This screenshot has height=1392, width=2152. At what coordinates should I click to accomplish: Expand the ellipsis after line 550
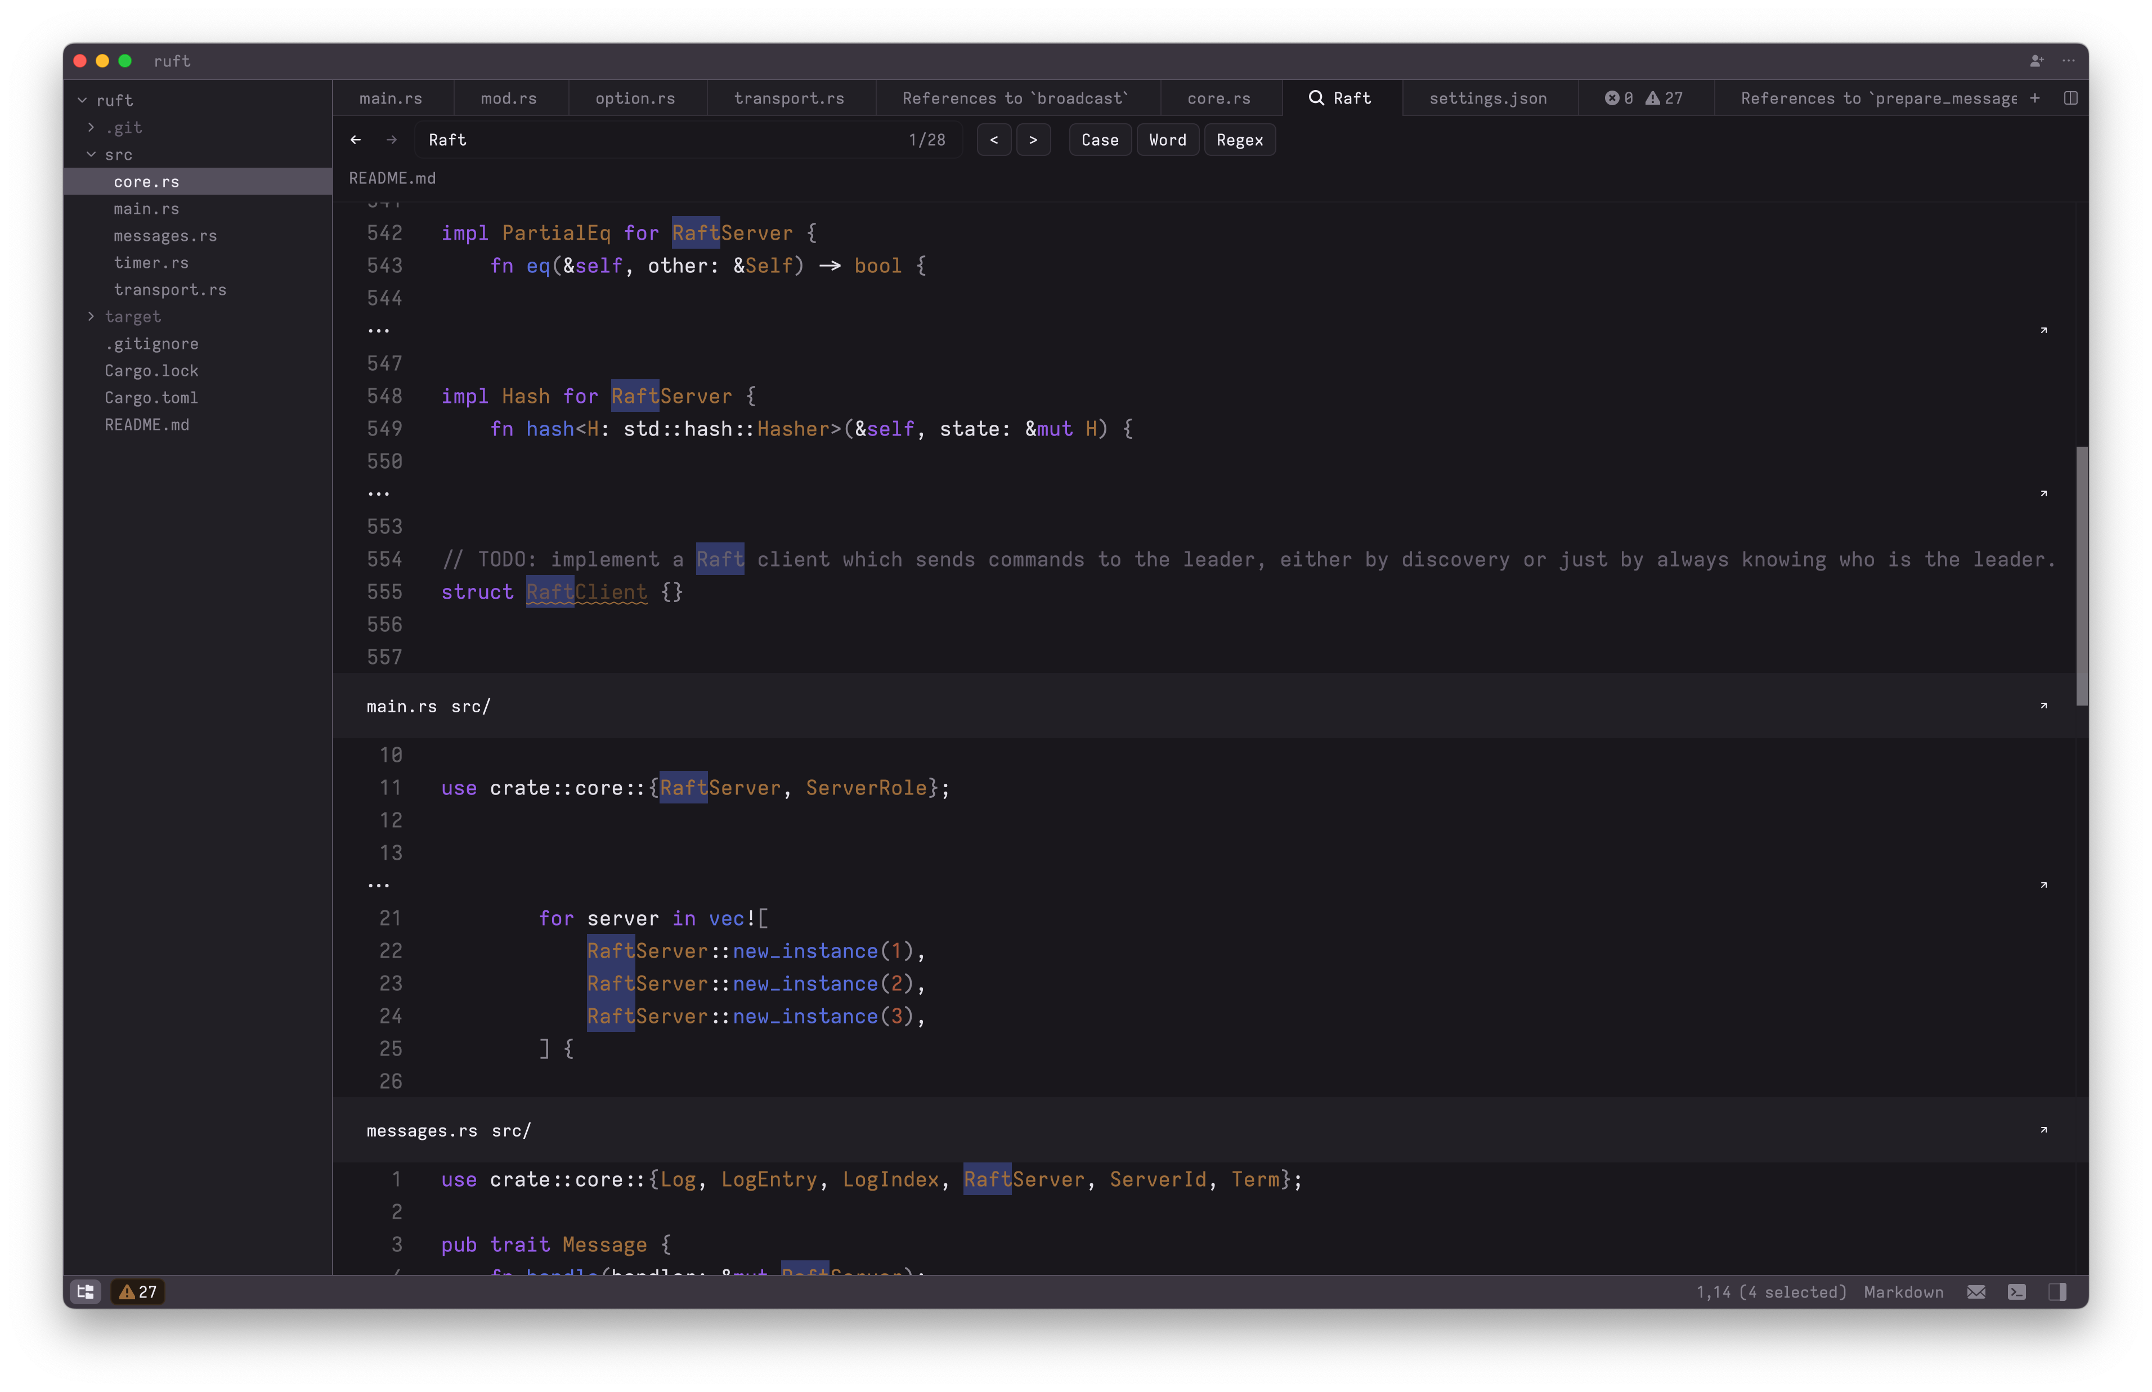coord(379,493)
